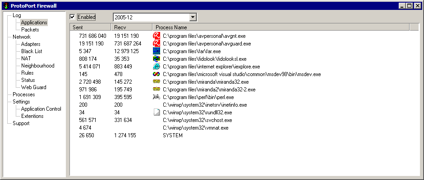This screenshot has height=180, width=424.
Task: Open Application Control under Settings
Action: click(x=41, y=109)
